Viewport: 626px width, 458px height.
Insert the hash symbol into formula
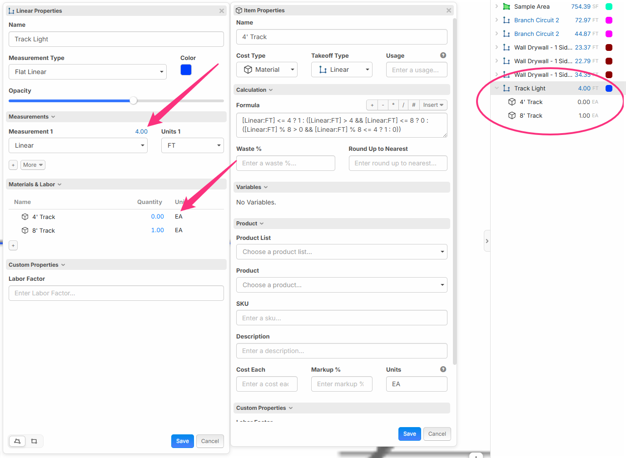click(x=413, y=105)
